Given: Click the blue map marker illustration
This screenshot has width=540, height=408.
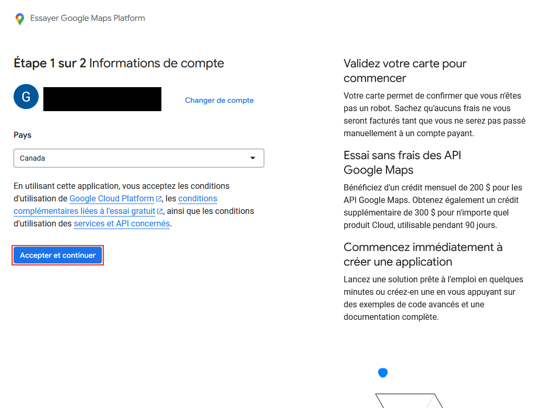Looking at the screenshot, I should coord(383,373).
